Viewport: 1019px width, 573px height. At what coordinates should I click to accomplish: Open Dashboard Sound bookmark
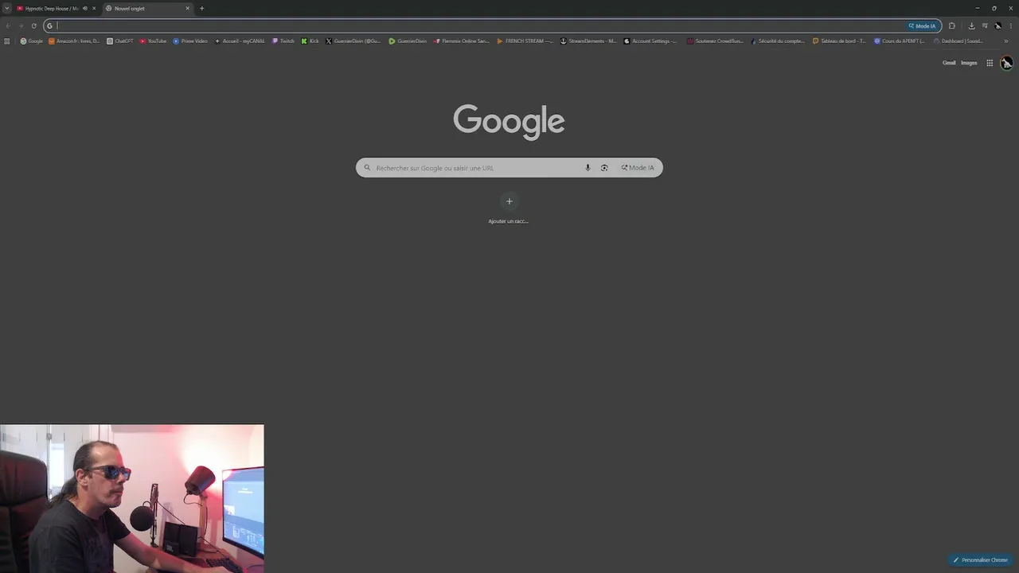click(x=958, y=41)
